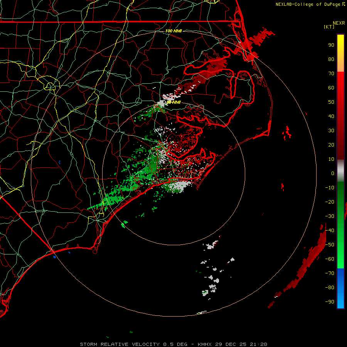Screen dimensions: 347x347
Task: Select the -70 scale value
Action: (330, 273)
